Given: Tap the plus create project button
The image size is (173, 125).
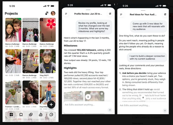Looking at the screenshot, I should [x=51, y=105].
